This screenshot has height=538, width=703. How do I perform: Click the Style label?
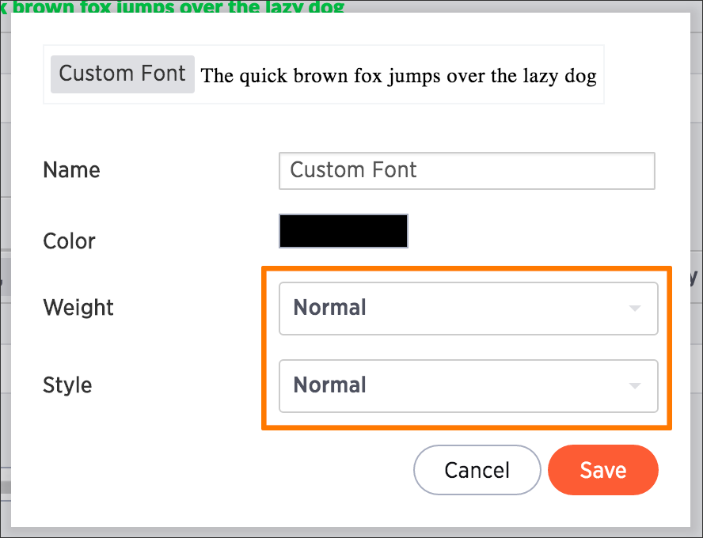pyautogui.click(x=67, y=385)
